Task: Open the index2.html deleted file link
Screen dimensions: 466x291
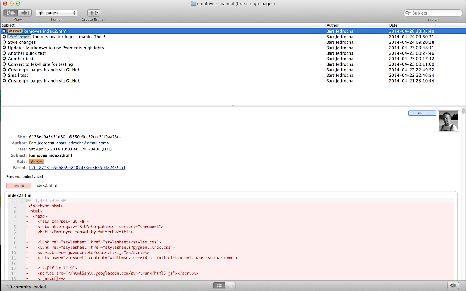Action: pyautogui.click(x=46, y=185)
